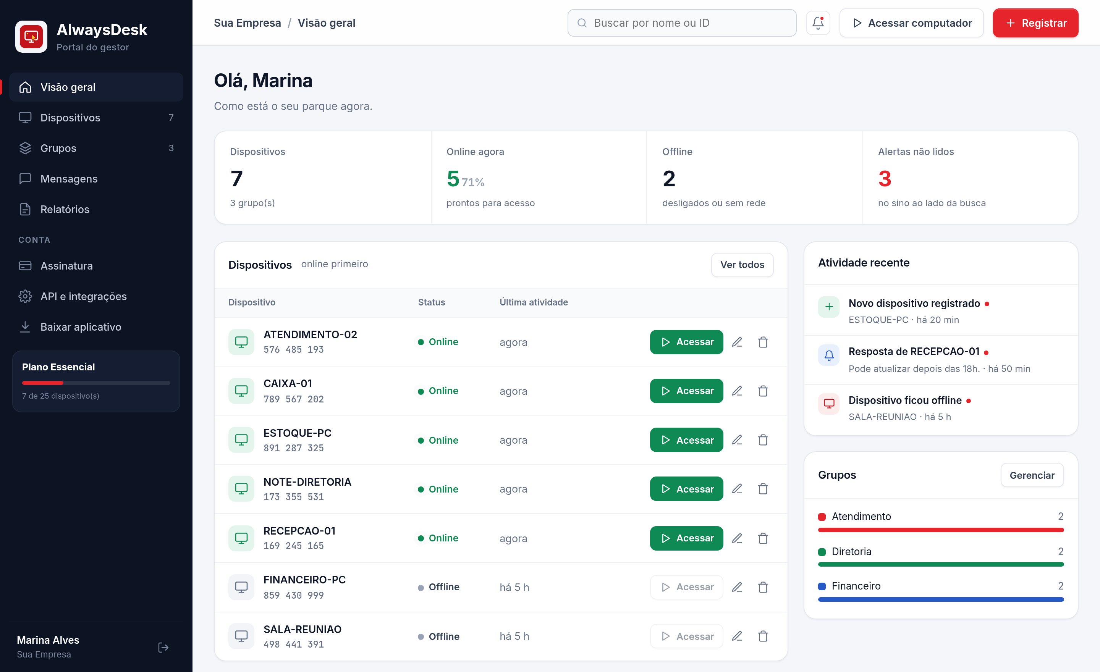This screenshot has width=1100, height=672.
Task: Click the 'Status' column header
Action: coord(431,302)
